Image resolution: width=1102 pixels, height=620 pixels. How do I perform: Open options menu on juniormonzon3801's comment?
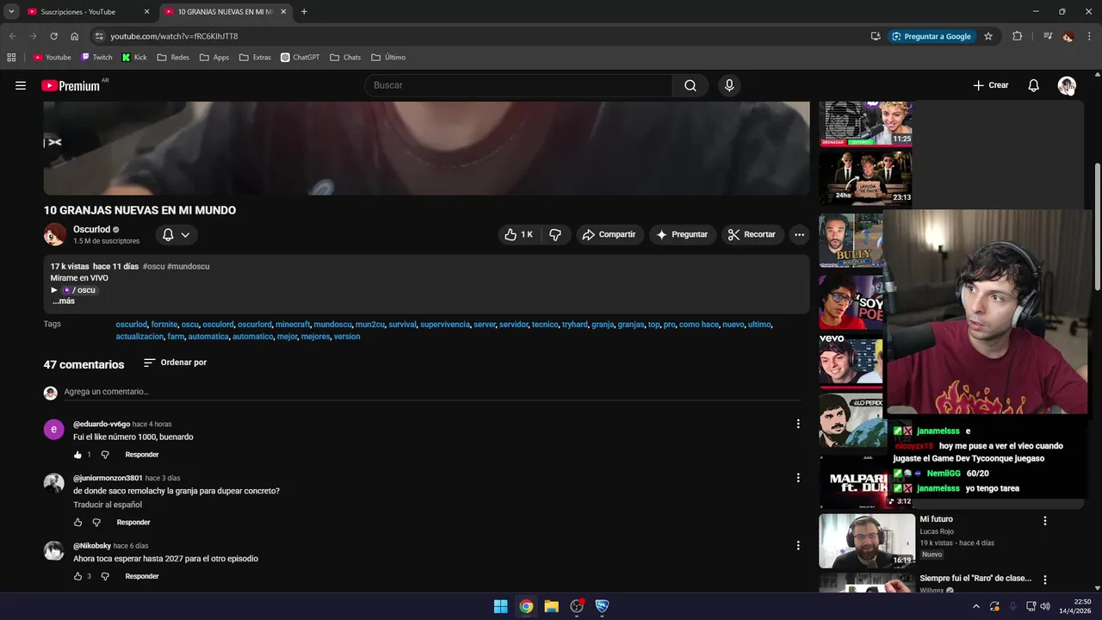[x=798, y=478]
